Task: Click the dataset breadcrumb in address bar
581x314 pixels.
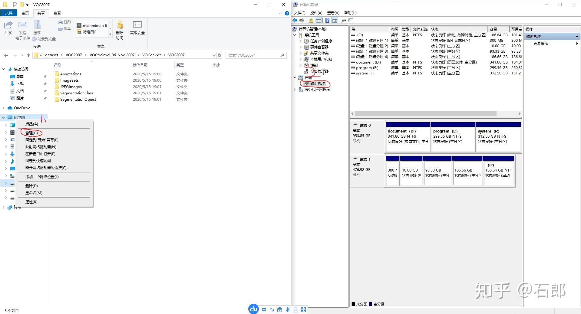Action: pyautogui.click(x=51, y=55)
